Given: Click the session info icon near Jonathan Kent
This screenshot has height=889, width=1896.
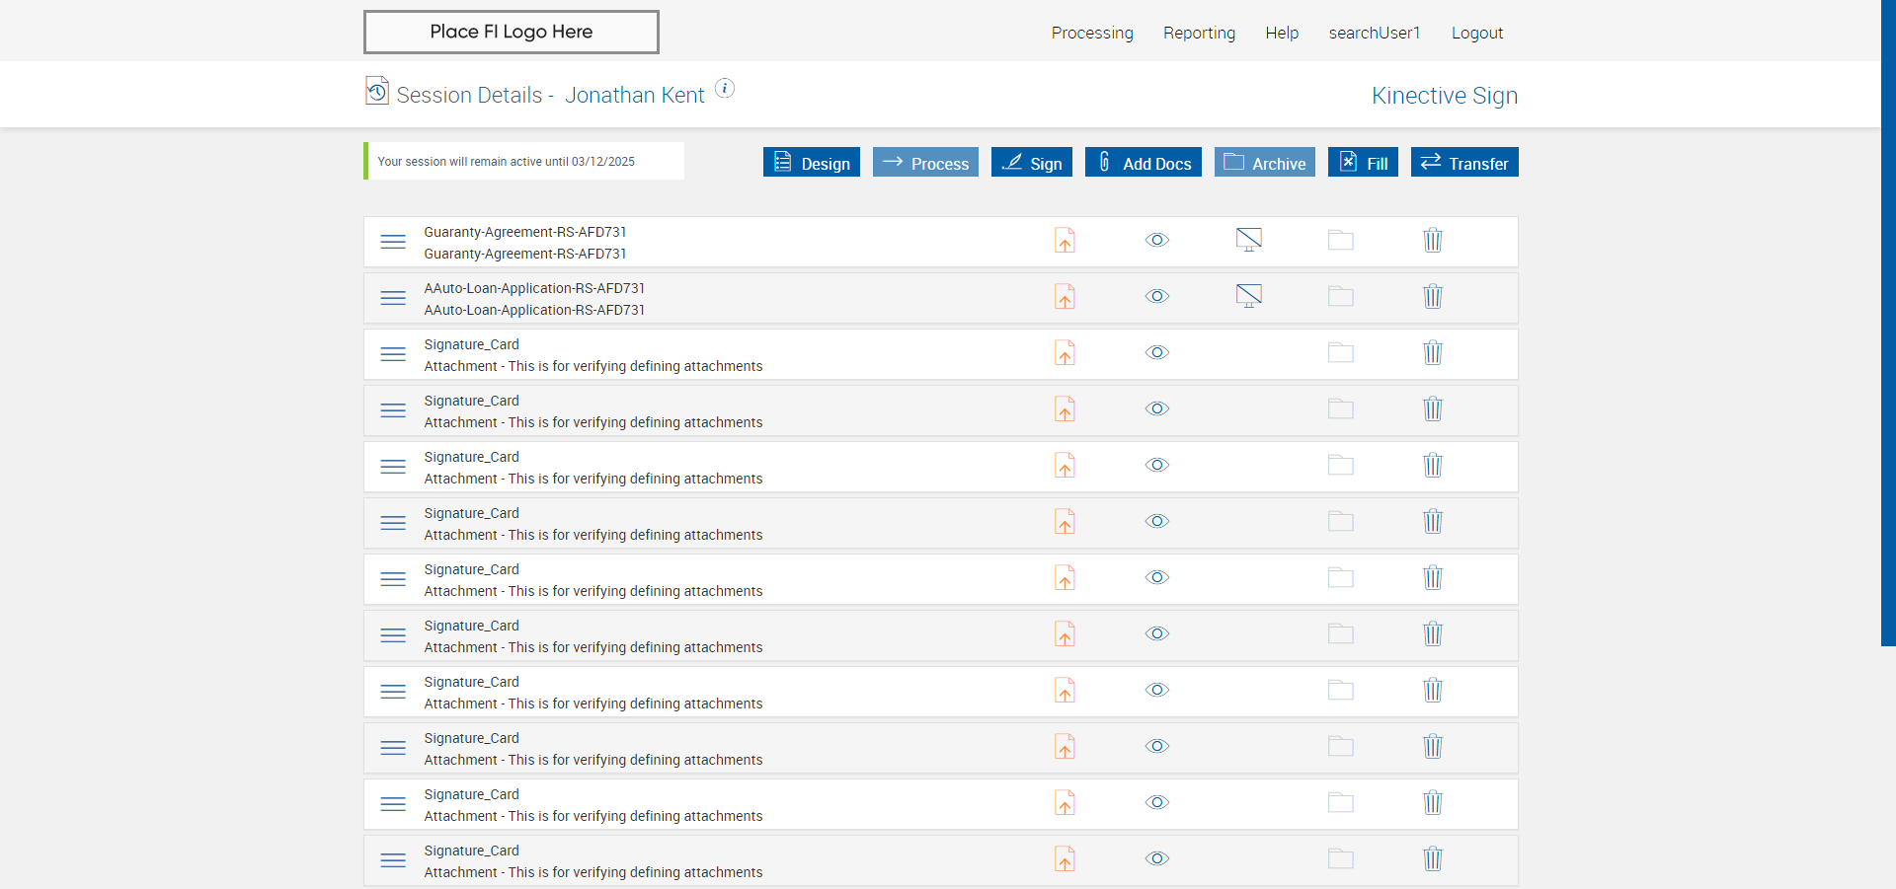Looking at the screenshot, I should coord(725,89).
